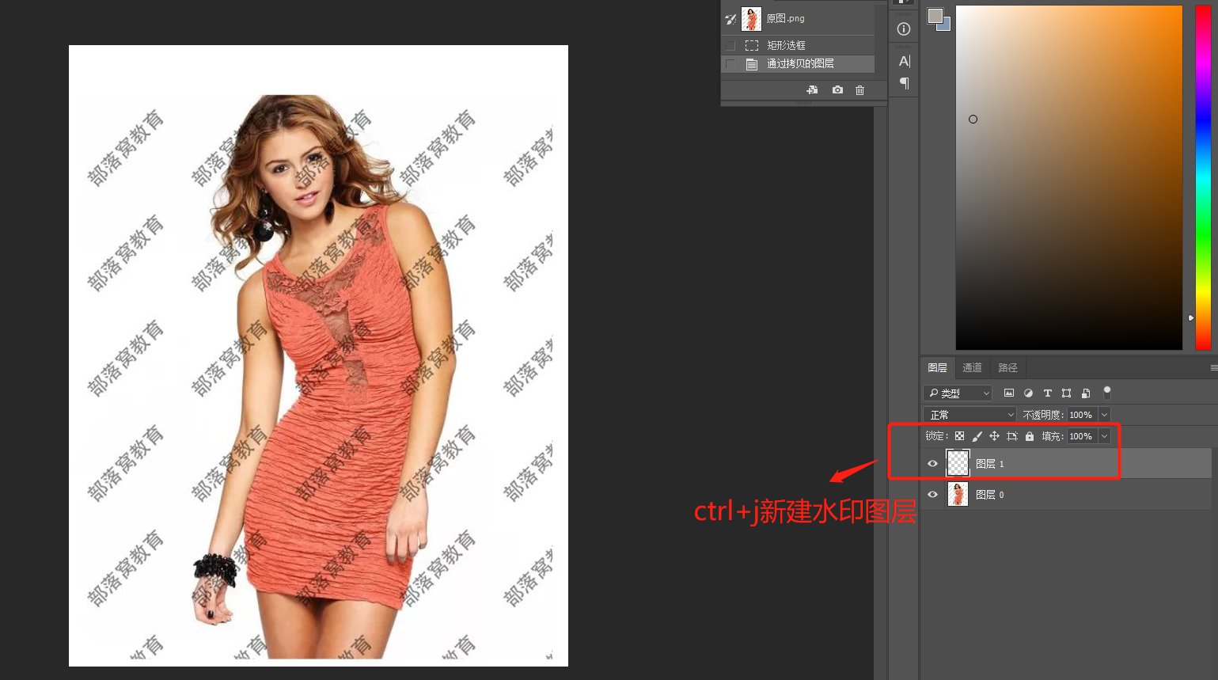
Task: Hide 图层 1 using its eye icon
Action: tap(932, 464)
